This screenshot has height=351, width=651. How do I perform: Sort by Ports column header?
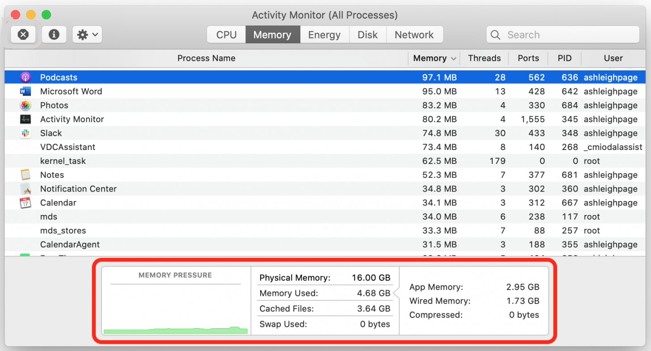coord(528,58)
